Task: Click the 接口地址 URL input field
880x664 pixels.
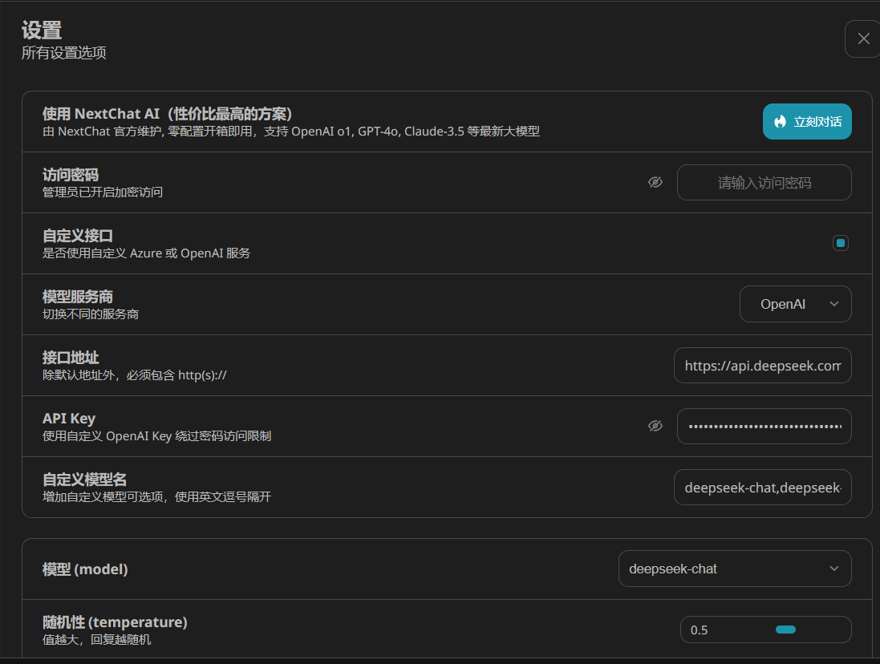Action: 762,366
